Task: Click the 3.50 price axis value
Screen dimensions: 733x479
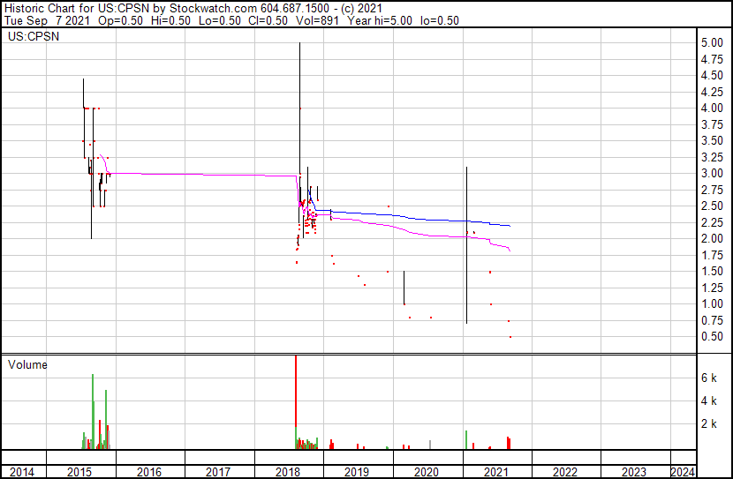Action: (x=712, y=141)
